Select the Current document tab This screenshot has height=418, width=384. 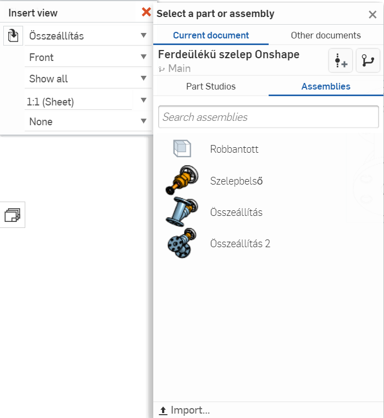[x=210, y=35]
